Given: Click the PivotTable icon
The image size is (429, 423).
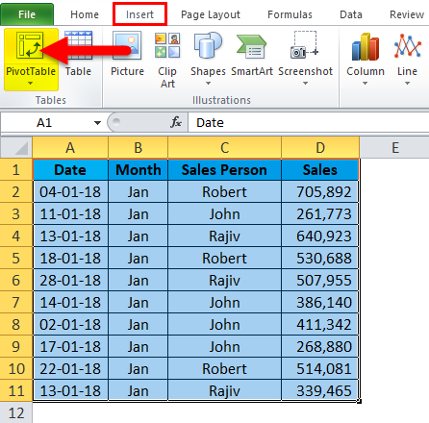Looking at the screenshot, I should click(30, 45).
